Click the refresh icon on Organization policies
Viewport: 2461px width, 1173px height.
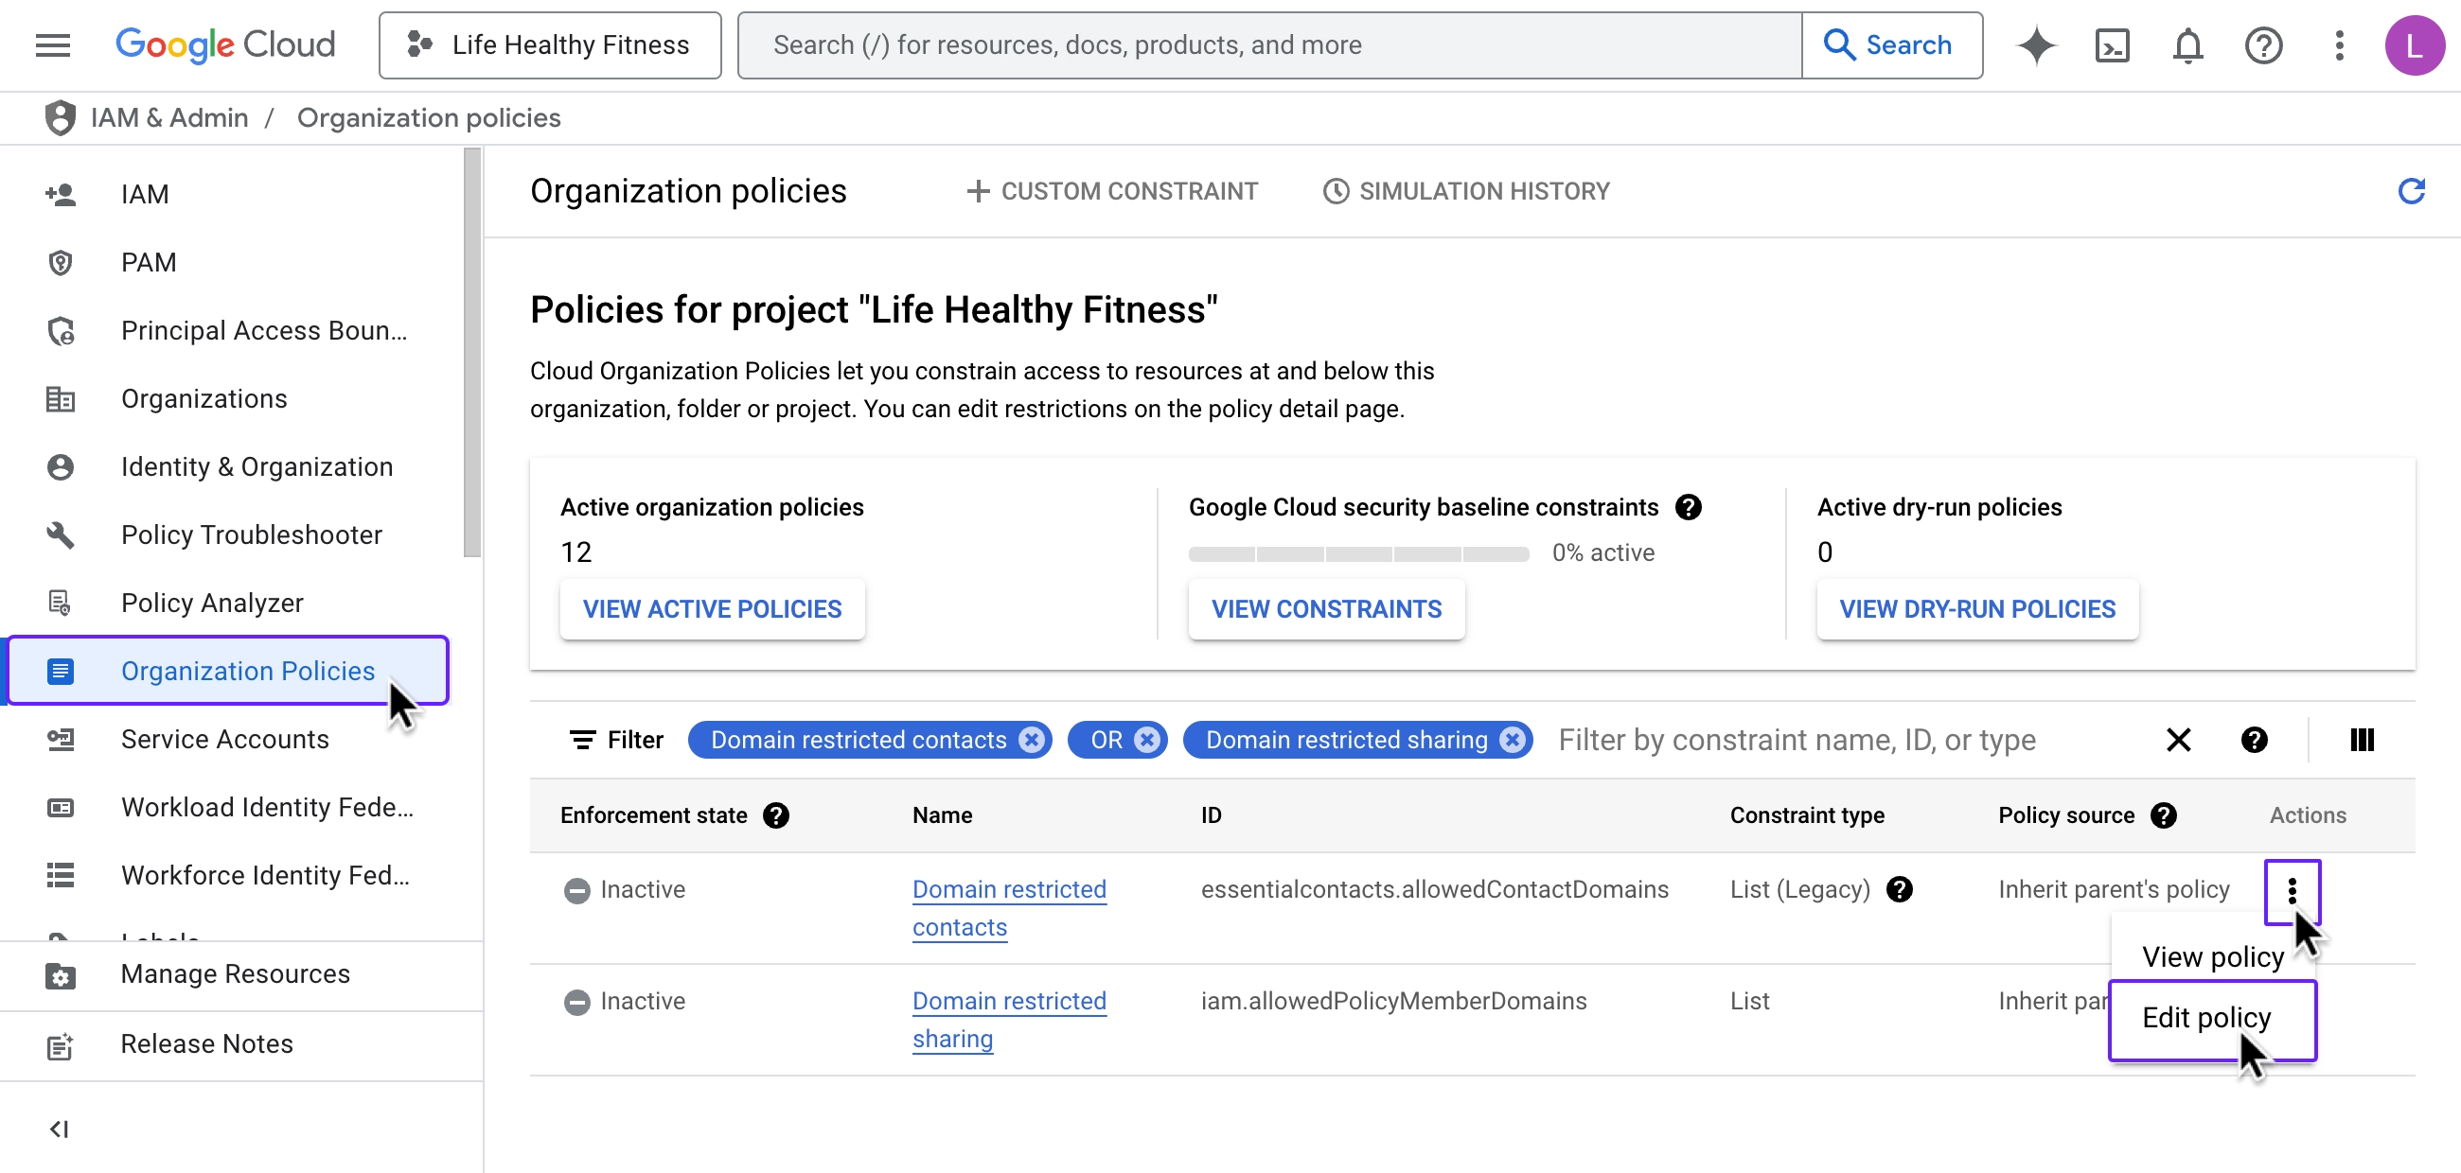(2411, 191)
